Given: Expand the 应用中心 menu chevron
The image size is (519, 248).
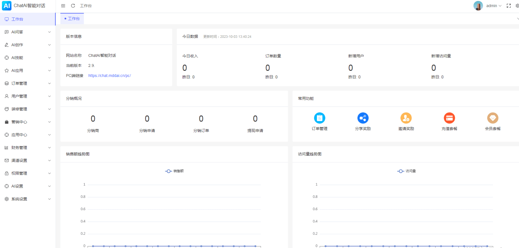Looking at the screenshot, I should point(49,135).
